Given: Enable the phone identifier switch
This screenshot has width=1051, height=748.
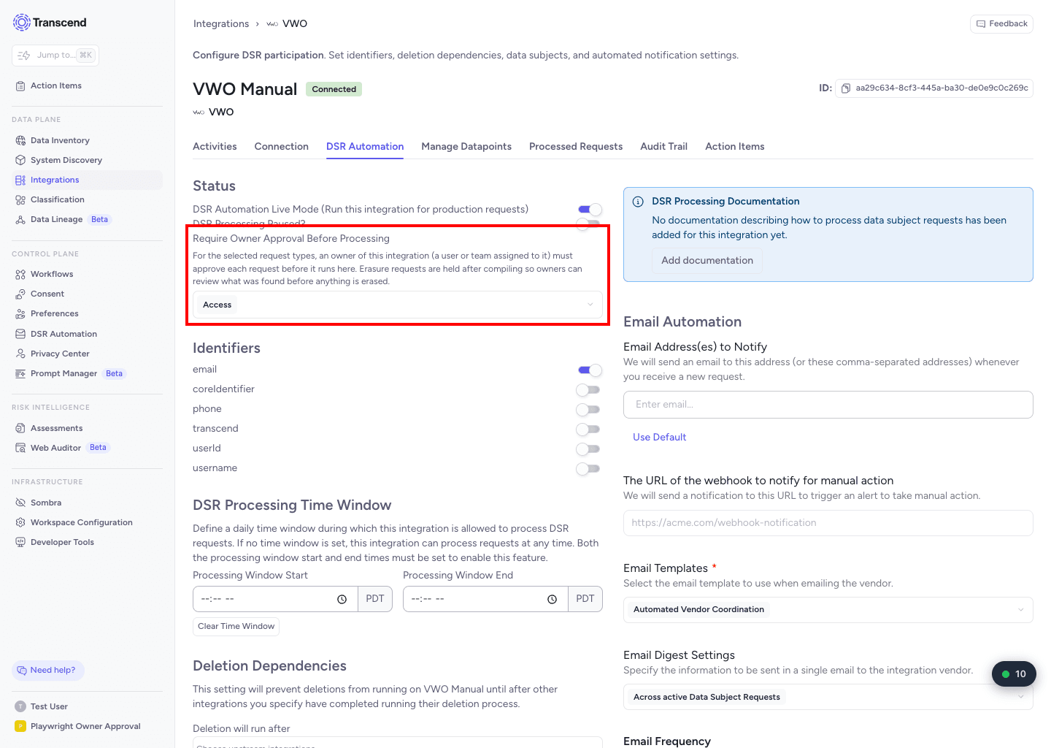Looking at the screenshot, I should coord(588,409).
